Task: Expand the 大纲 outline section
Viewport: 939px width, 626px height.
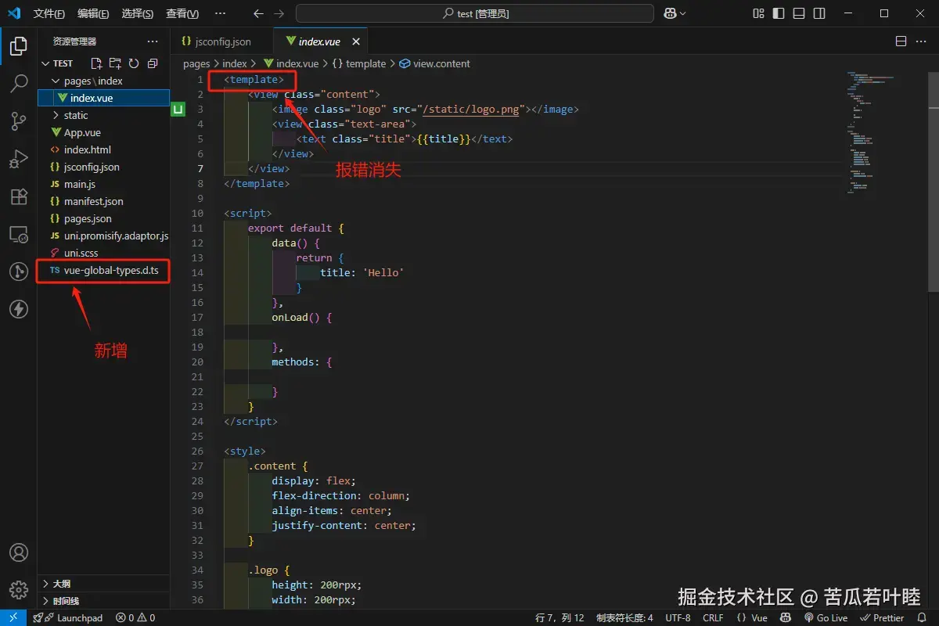Action: (x=103, y=584)
